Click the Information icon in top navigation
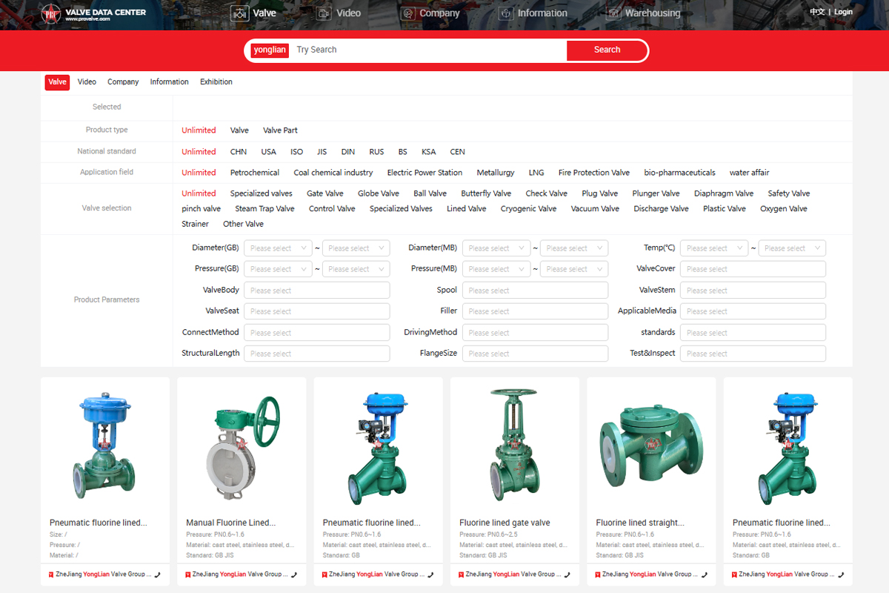 point(506,13)
